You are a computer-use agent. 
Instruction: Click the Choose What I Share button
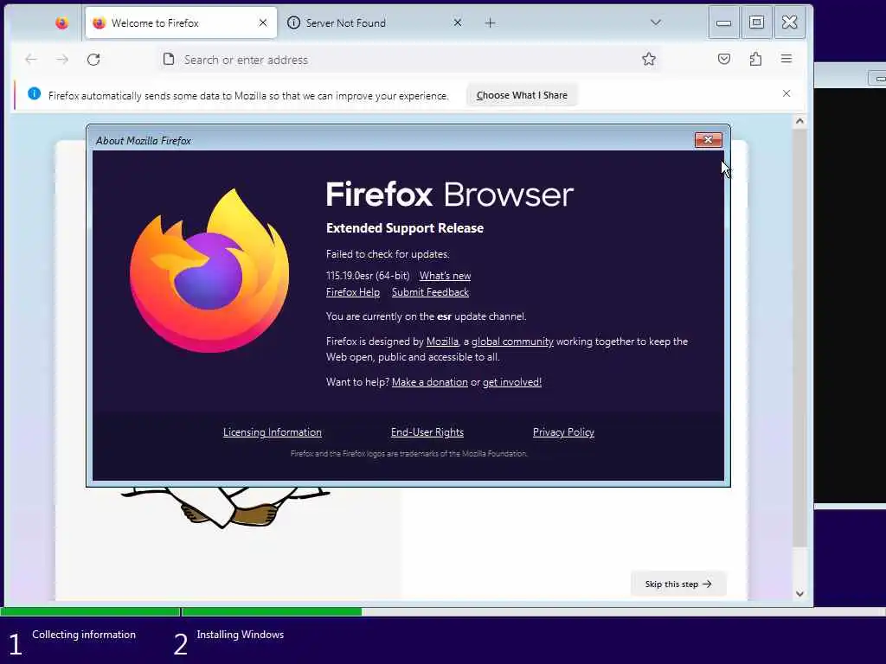522,95
